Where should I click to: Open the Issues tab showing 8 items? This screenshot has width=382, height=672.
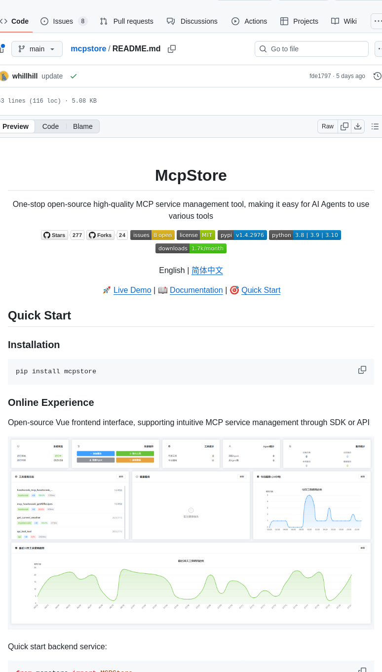63,21
